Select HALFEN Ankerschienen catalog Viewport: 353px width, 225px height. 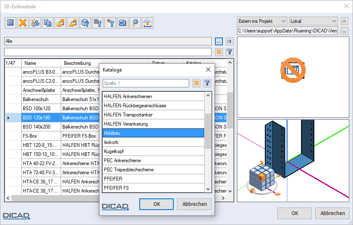153,96
